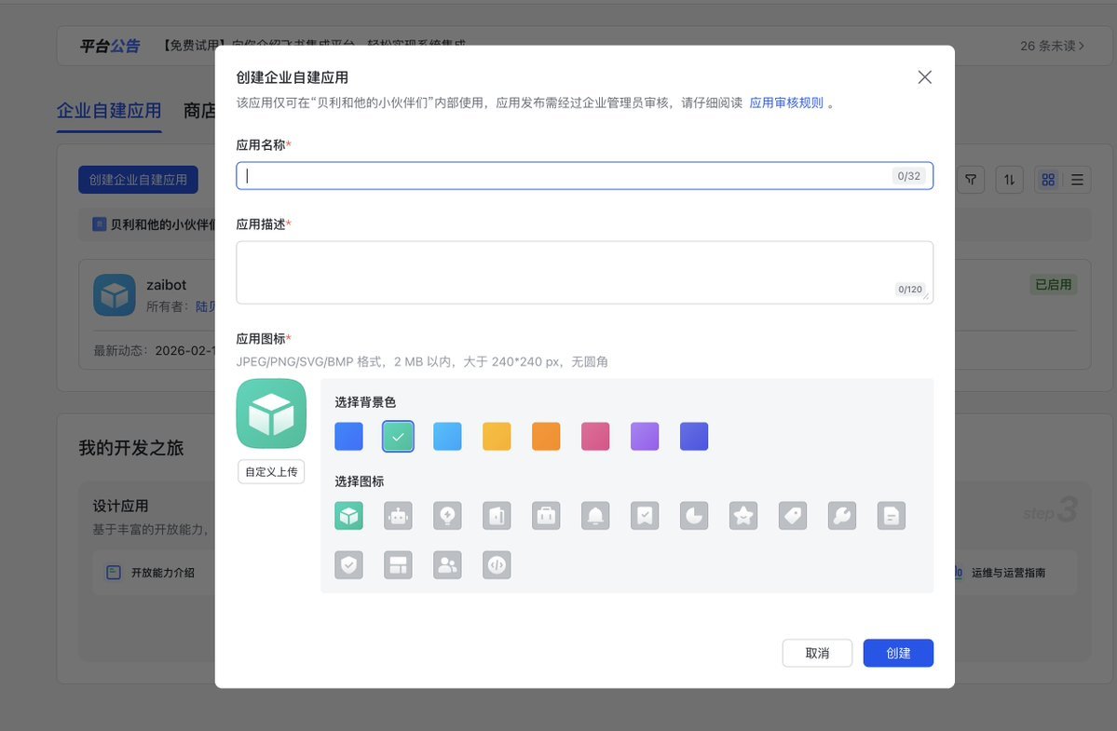
Task: Select the door icon option
Action: tap(497, 515)
